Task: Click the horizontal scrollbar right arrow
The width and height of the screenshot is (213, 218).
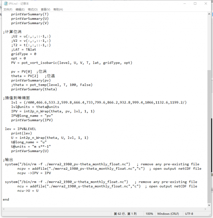Action: (x=205, y=209)
